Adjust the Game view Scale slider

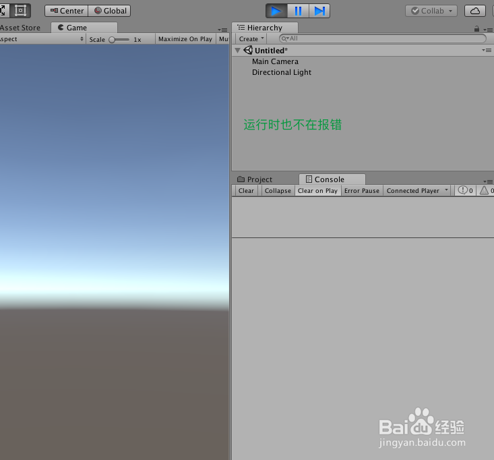click(x=119, y=40)
